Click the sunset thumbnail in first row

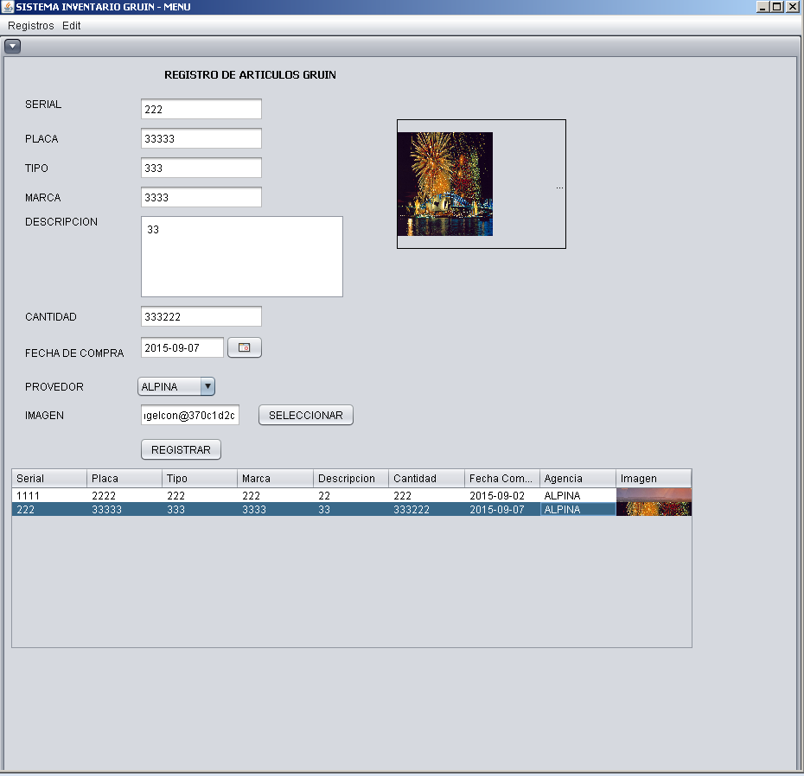[x=654, y=495]
